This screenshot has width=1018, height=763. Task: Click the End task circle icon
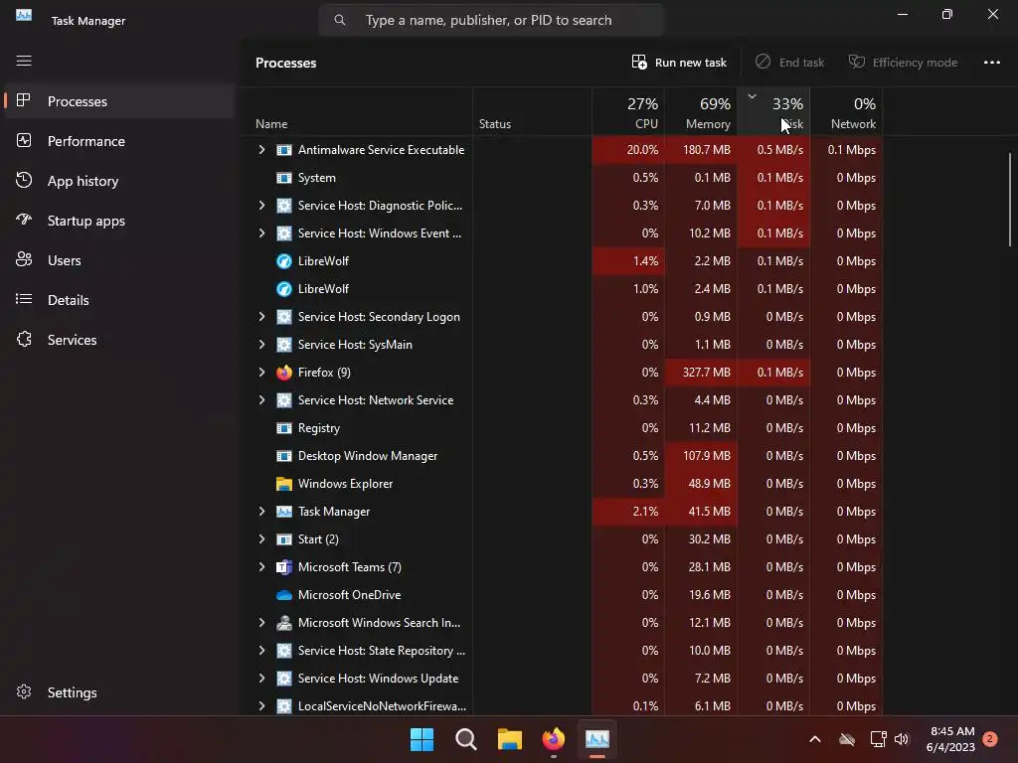763,62
